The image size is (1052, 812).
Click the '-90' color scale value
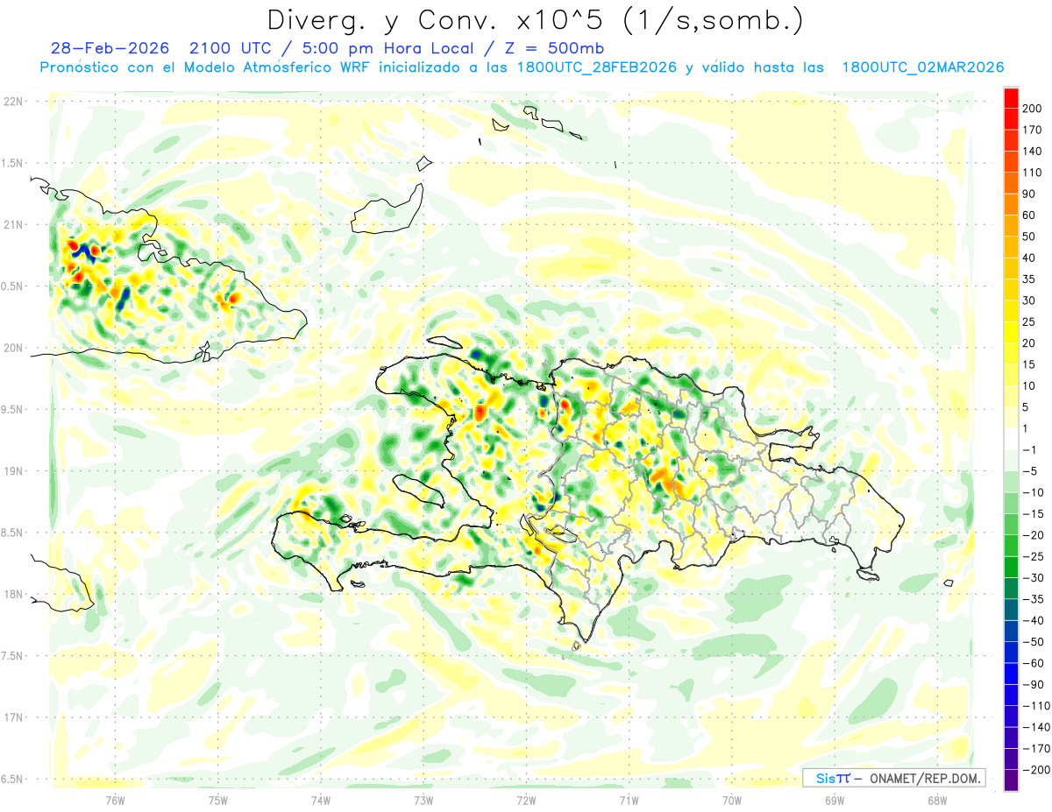click(x=1032, y=684)
